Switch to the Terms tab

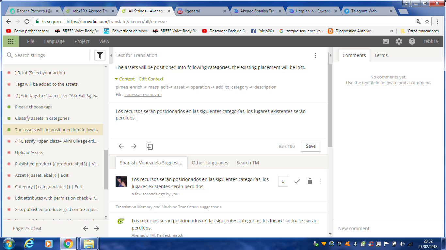click(x=381, y=55)
